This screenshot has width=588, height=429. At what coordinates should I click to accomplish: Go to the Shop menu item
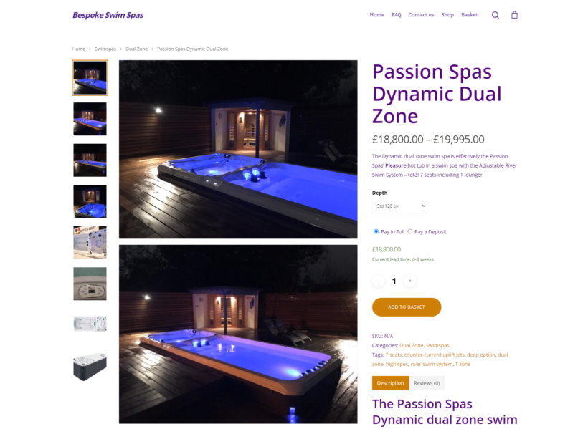(x=447, y=15)
